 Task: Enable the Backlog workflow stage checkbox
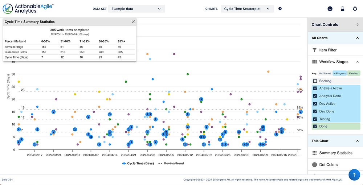[x=315, y=81]
